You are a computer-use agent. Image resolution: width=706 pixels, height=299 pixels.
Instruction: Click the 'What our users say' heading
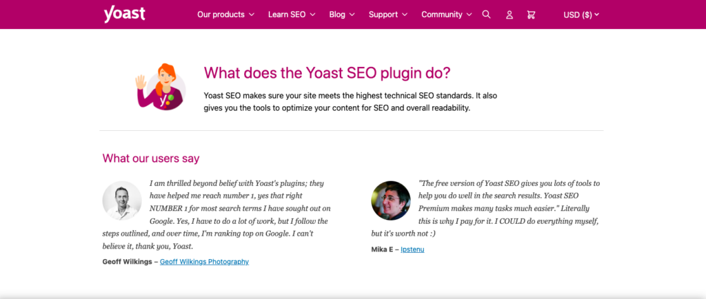point(151,158)
